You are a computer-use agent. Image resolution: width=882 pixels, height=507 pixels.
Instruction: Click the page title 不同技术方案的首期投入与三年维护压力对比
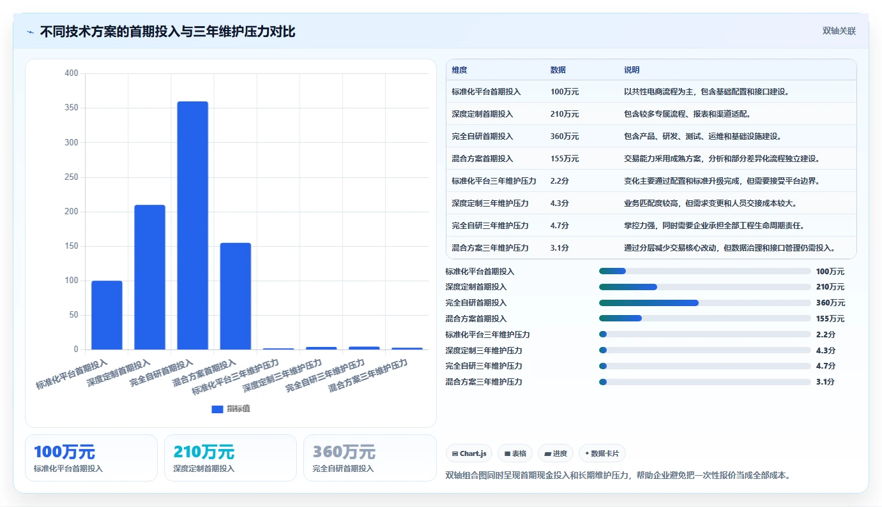[167, 31]
